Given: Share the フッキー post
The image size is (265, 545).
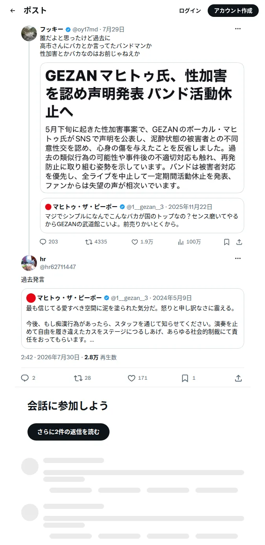Looking at the screenshot, I should (239, 242).
